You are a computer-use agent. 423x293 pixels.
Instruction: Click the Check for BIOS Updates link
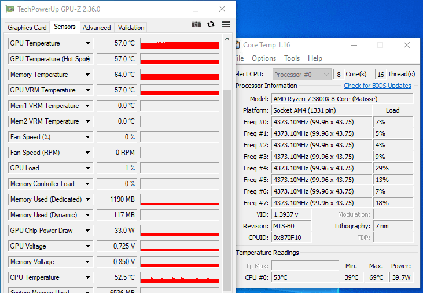(377, 86)
